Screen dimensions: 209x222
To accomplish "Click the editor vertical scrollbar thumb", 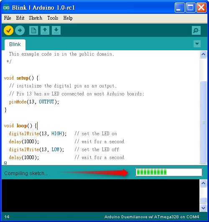I will 203,122.
